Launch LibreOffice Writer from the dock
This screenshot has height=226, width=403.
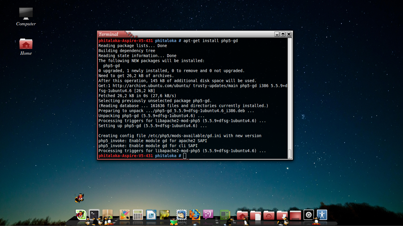click(151, 215)
